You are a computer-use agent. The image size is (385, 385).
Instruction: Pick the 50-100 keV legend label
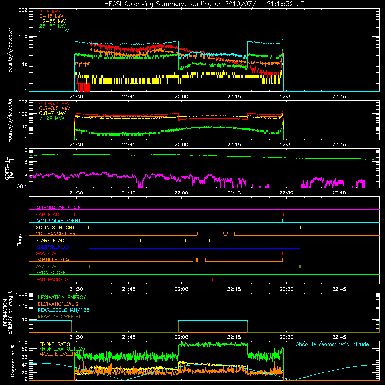54,31
